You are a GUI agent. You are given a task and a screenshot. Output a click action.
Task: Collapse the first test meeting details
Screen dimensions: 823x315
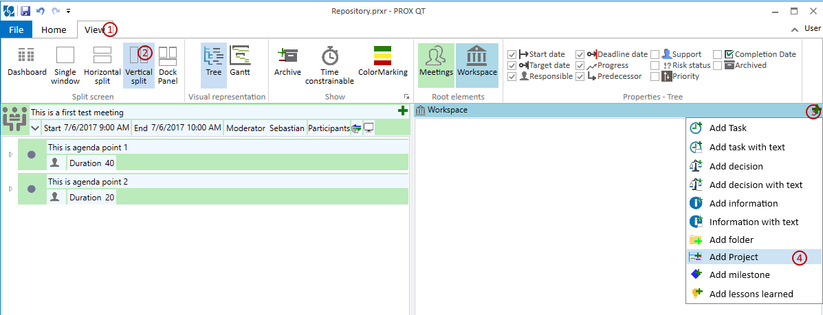35,128
